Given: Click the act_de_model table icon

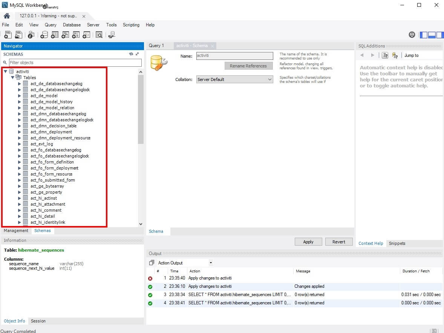Looking at the screenshot, I should click(26, 96).
